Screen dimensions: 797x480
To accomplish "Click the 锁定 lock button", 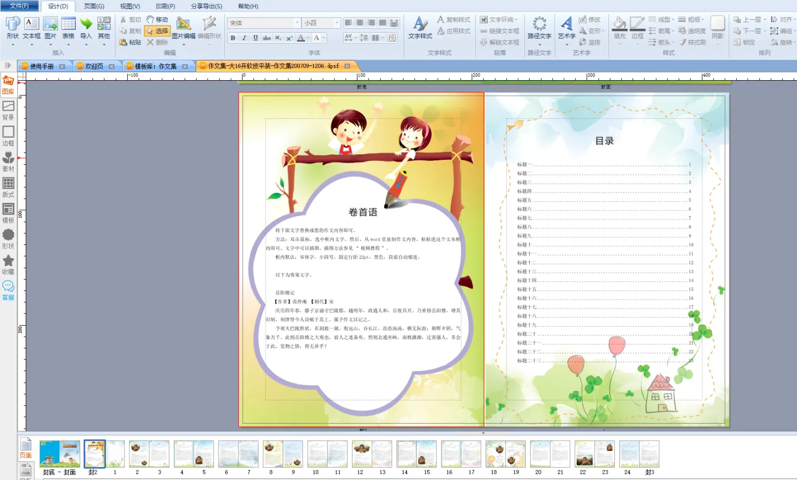I will 744,43.
